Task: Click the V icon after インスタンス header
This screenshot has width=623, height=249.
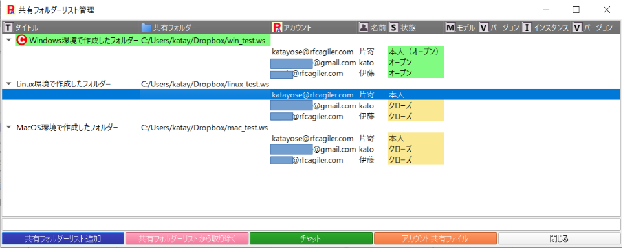Action: 576,27
